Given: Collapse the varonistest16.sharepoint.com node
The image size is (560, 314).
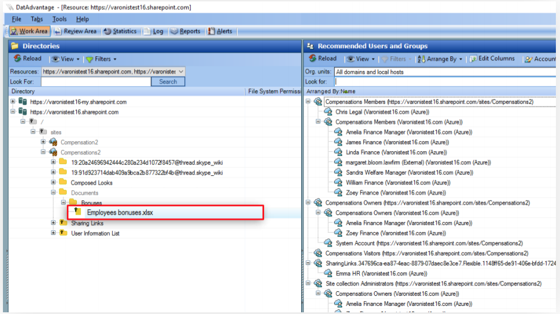Looking at the screenshot, I should point(13,111).
